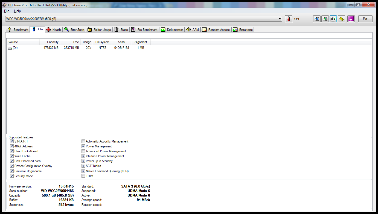Screen dimensions: 378x214
Task: Toggle Automatic Acoustic Management checkbox
Action: click(x=83, y=141)
